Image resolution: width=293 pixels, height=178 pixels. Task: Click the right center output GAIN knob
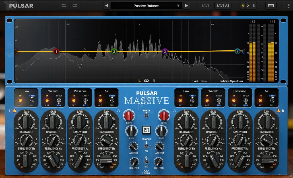[x=161, y=131]
